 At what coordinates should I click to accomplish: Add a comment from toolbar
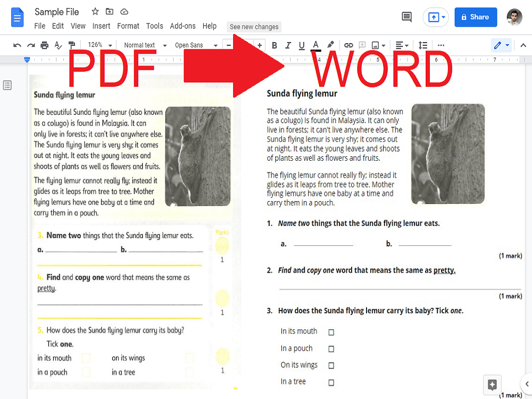pyautogui.click(x=362, y=45)
